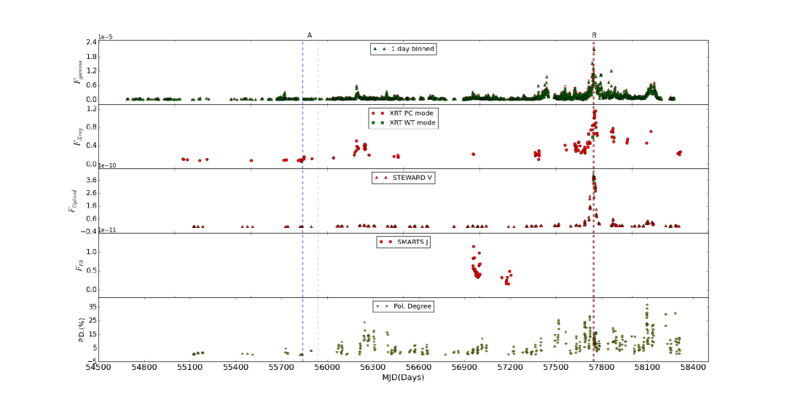This screenshot has width=787, height=402.
Task: Click the 0.4 tick on X-ray panel
Action: (x=91, y=146)
